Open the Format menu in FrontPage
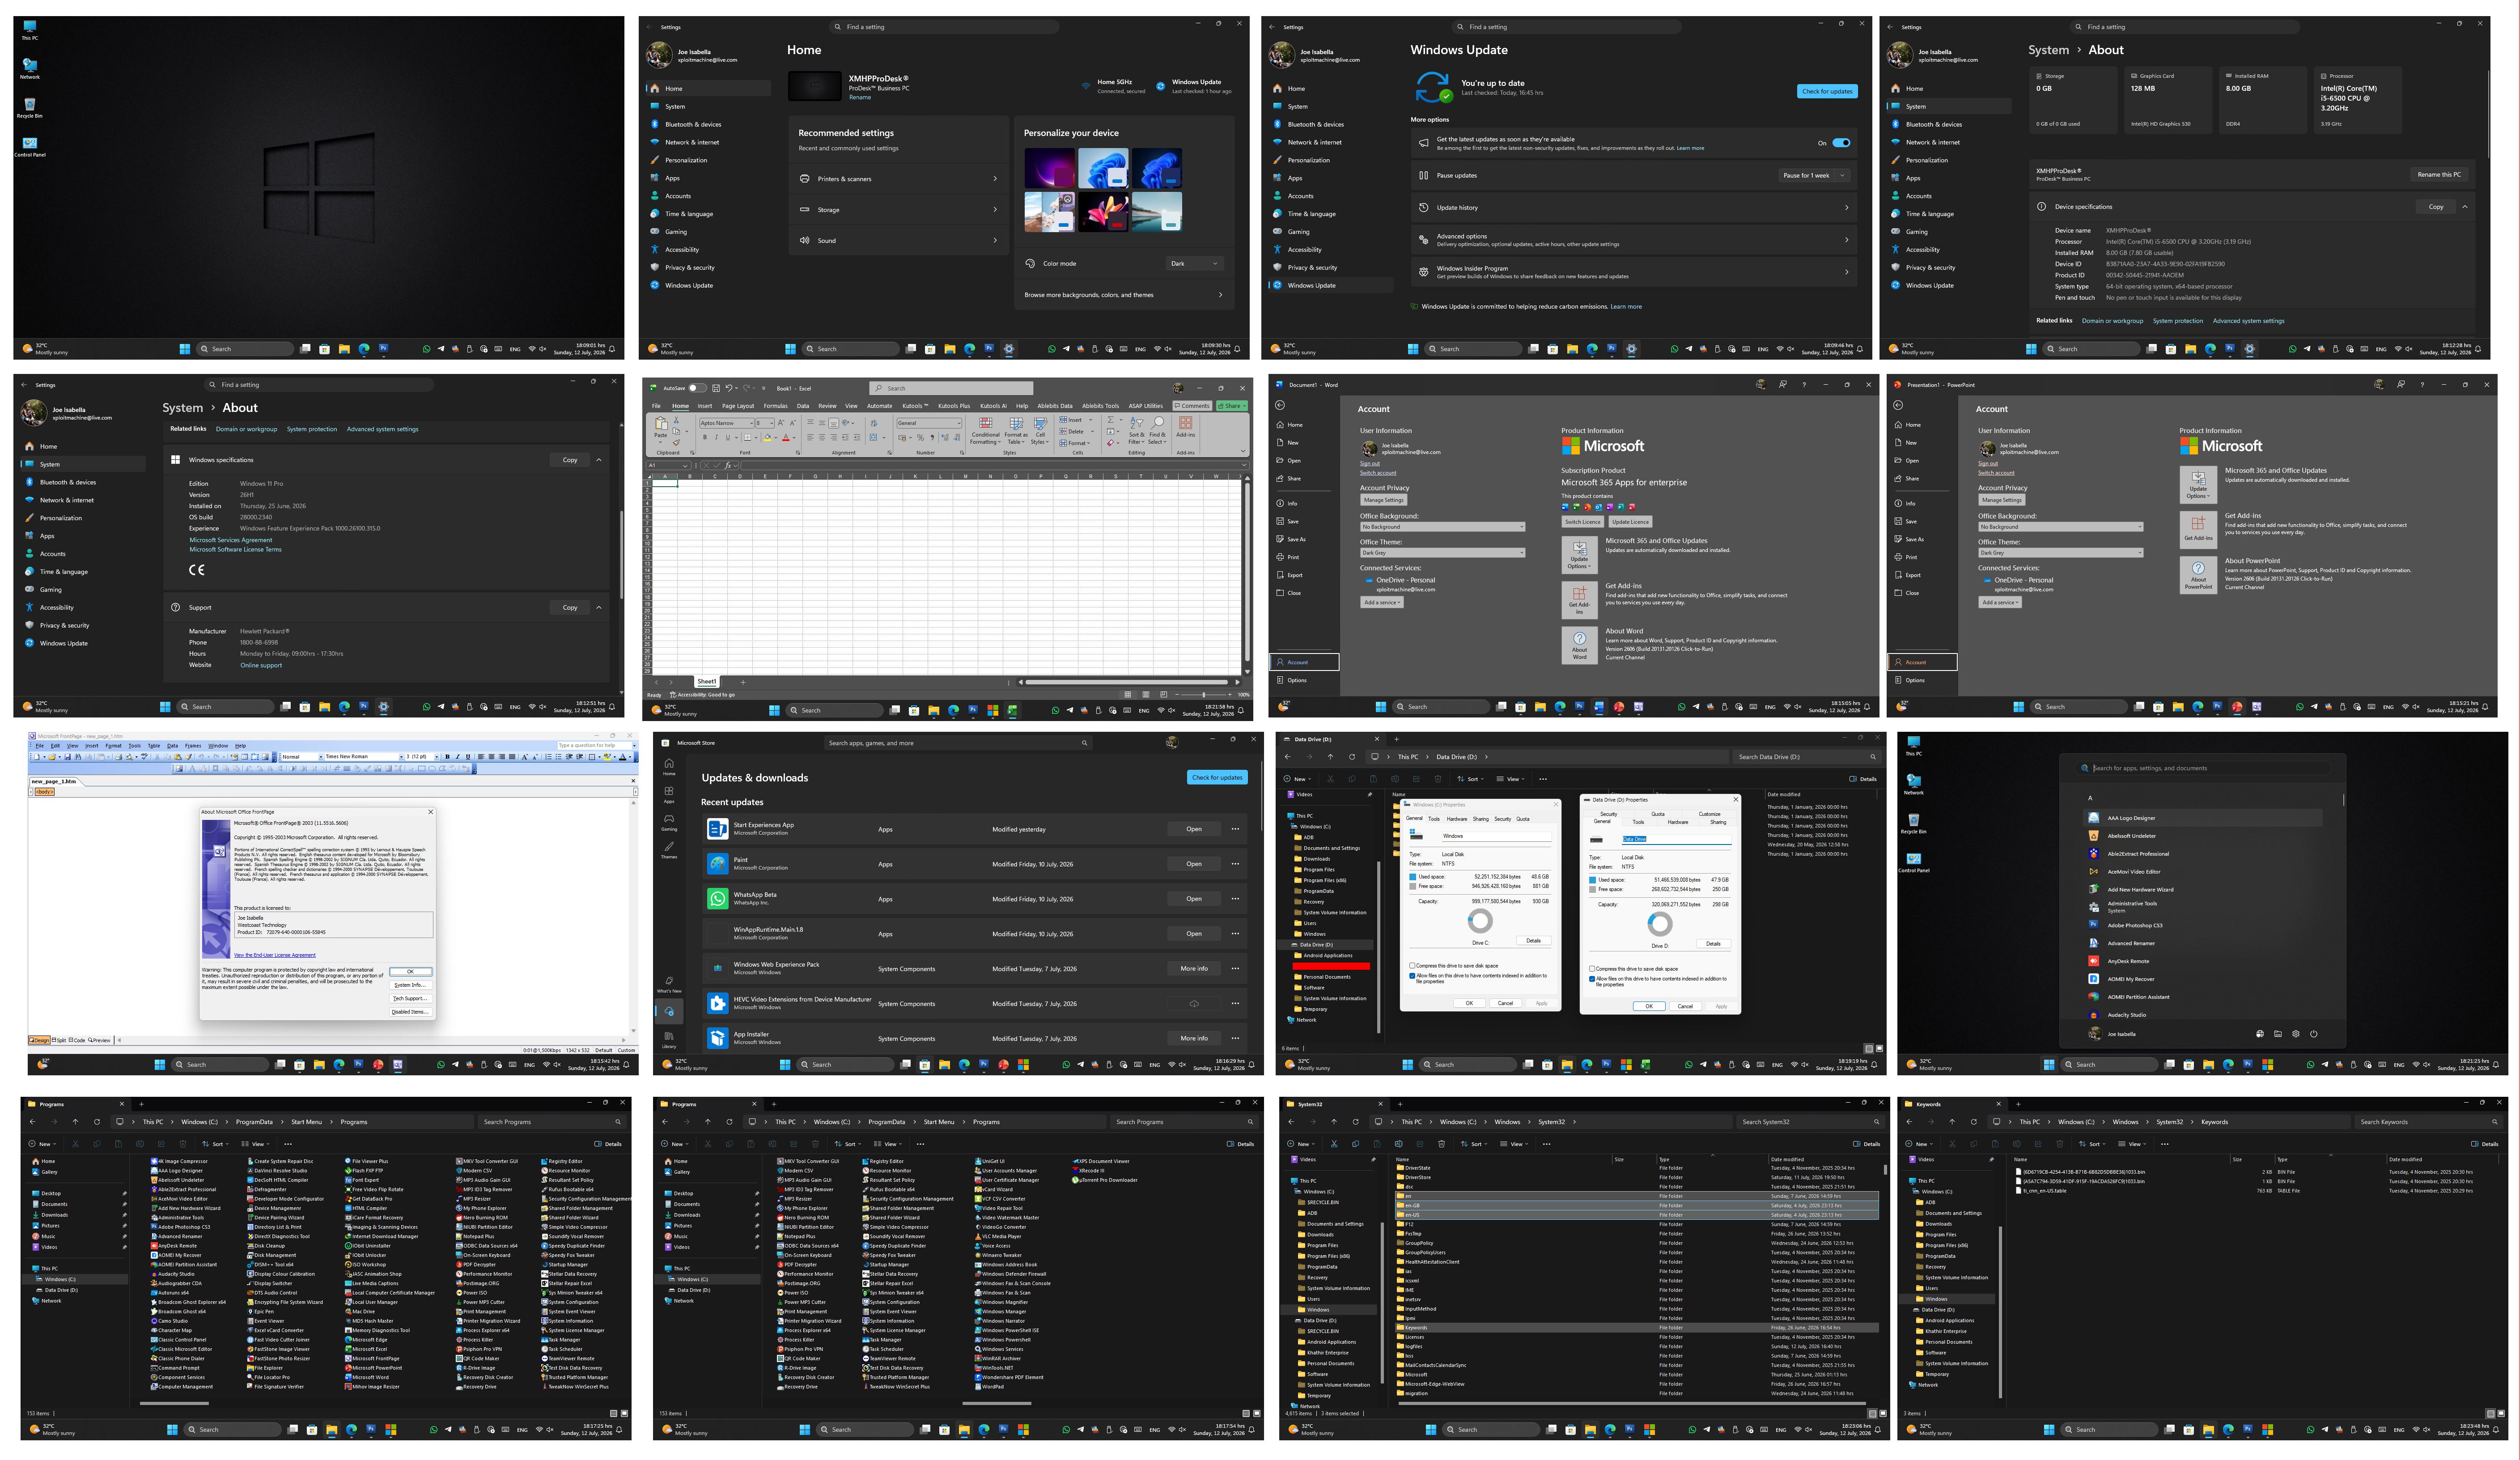This screenshot has width=2520, height=1460. [x=113, y=746]
